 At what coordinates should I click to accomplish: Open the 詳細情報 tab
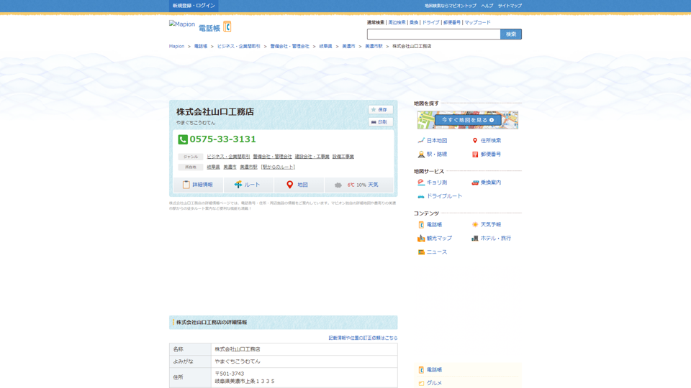[198, 185]
